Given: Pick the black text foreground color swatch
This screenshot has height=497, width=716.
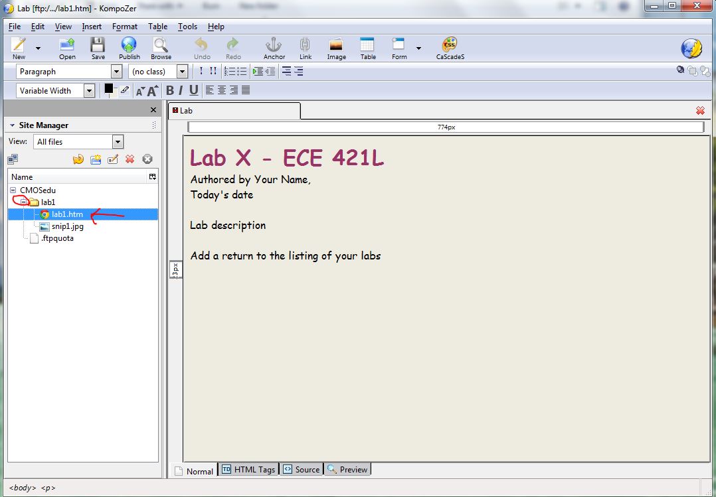Looking at the screenshot, I should pos(108,88).
